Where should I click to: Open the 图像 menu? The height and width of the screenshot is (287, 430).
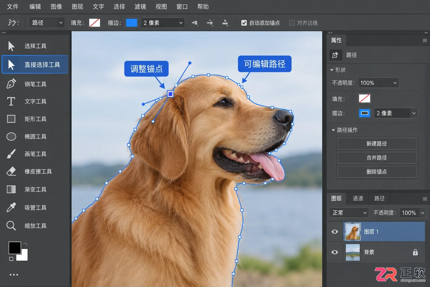coord(56,7)
